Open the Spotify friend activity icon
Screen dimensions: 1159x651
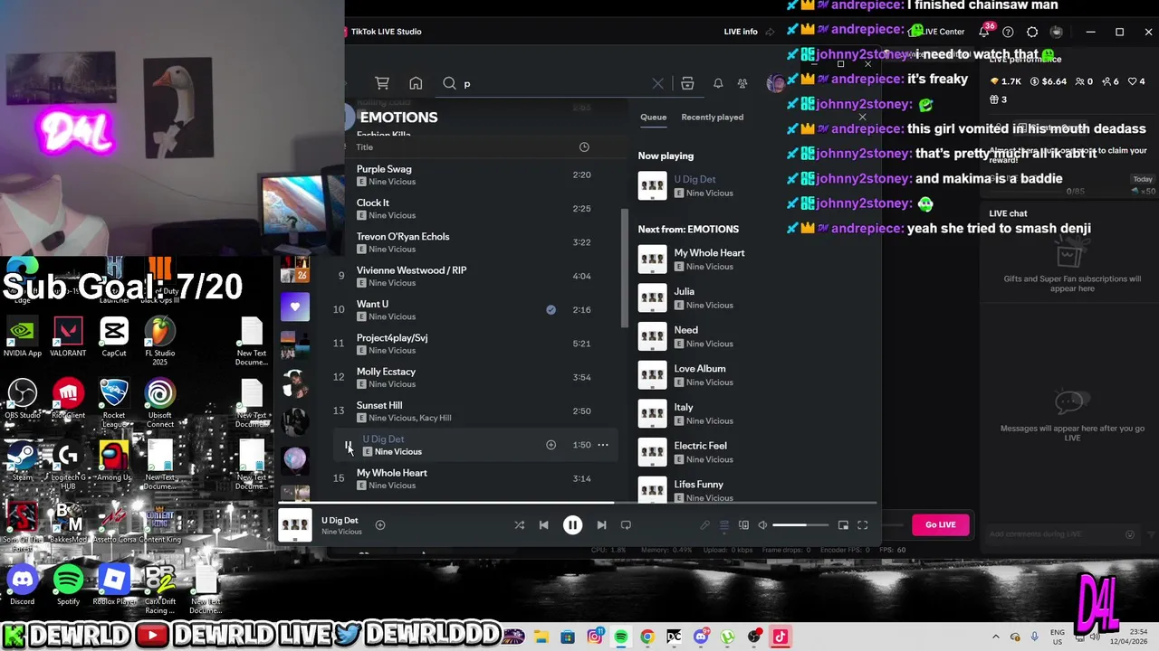pos(742,84)
